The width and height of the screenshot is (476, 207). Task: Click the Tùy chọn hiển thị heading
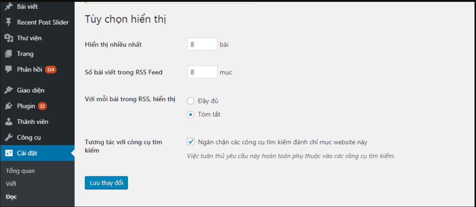pyautogui.click(x=125, y=20)
